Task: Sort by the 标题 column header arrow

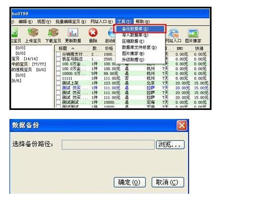Action: click(x=73, y=48)
